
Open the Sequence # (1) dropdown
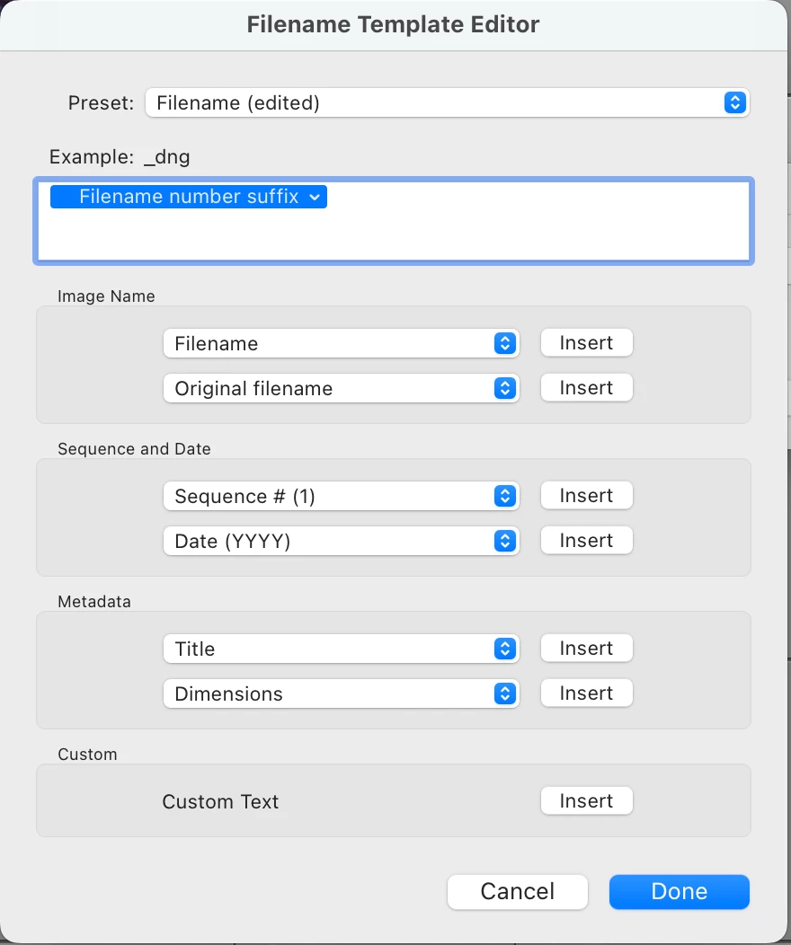tap(341, 496)
